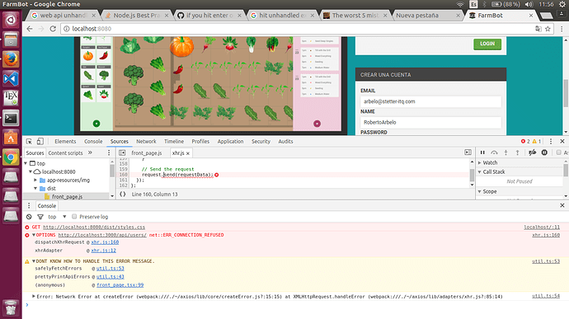Pause script execution button

coord(482,152)
